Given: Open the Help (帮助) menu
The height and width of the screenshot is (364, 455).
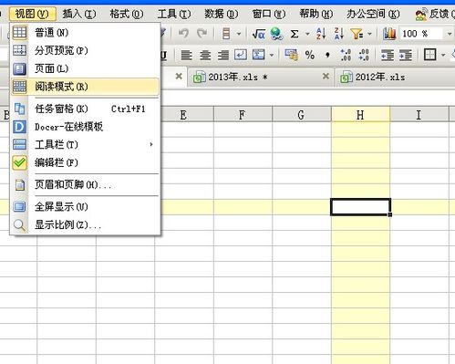Looking at the screenshot, I should click(316, 14).
